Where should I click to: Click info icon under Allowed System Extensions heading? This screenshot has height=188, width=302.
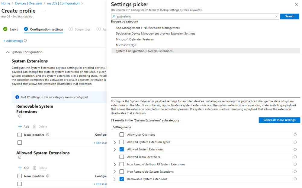tap(20, 157)
